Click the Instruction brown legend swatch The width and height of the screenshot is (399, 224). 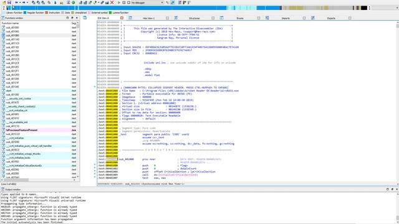pyautogui.click(x=47, y=12)
